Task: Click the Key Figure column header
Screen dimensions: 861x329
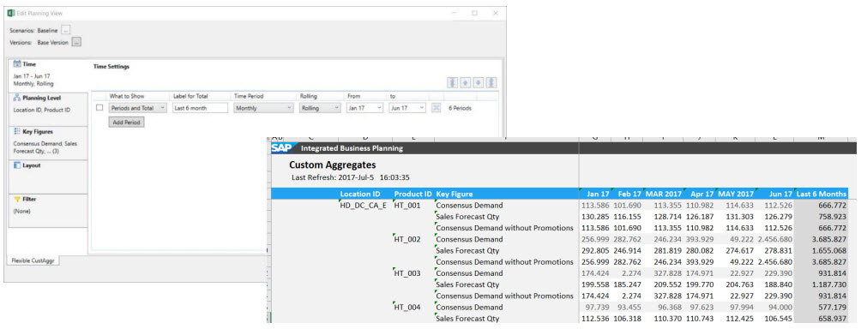Action: point(455,194)
